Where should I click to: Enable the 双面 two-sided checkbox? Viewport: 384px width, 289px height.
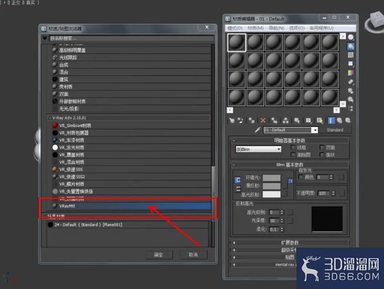pos(322,147)
